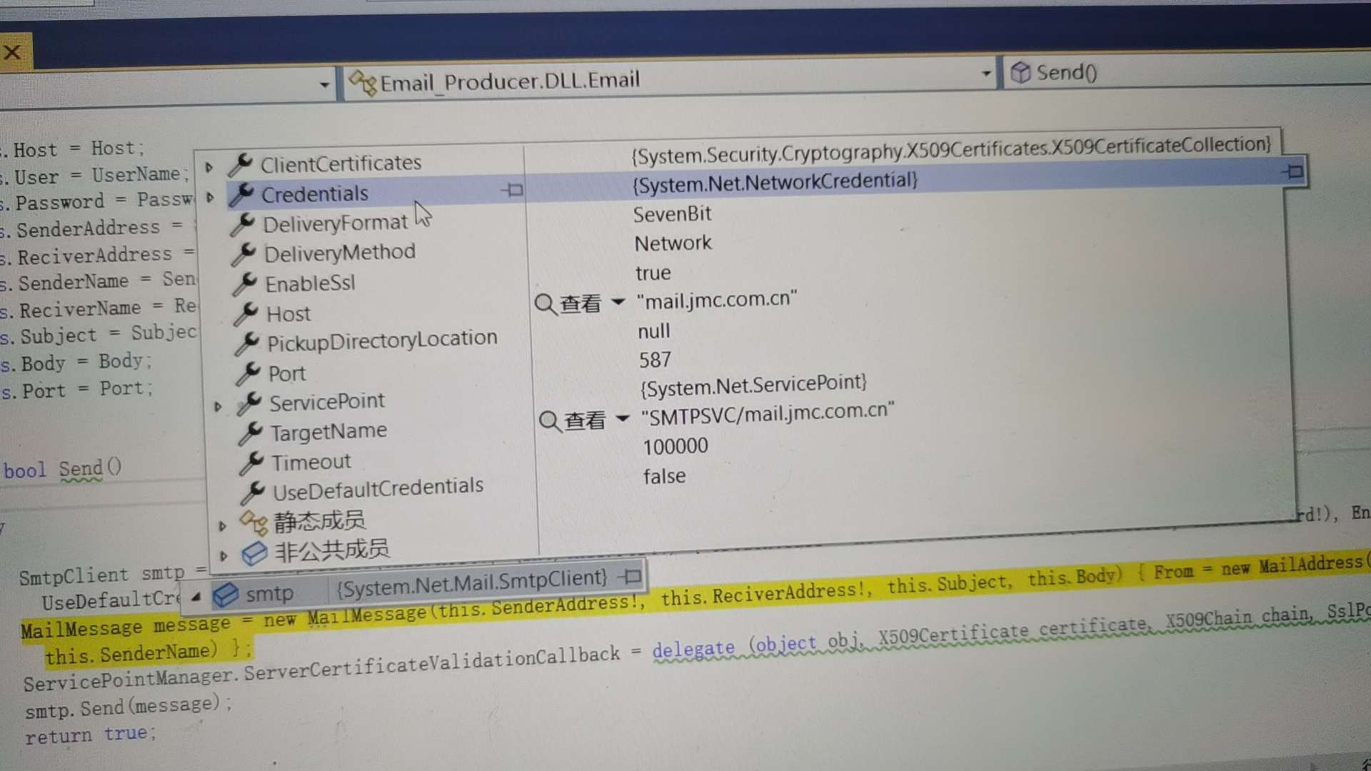Click the null value for PickupDirectoryLocation
Viewport: 1371px width, 771px height.
[x=654, y=331]
